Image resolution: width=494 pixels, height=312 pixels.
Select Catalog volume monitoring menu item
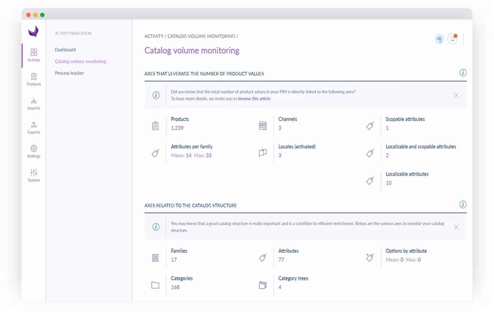click(81, 62)
